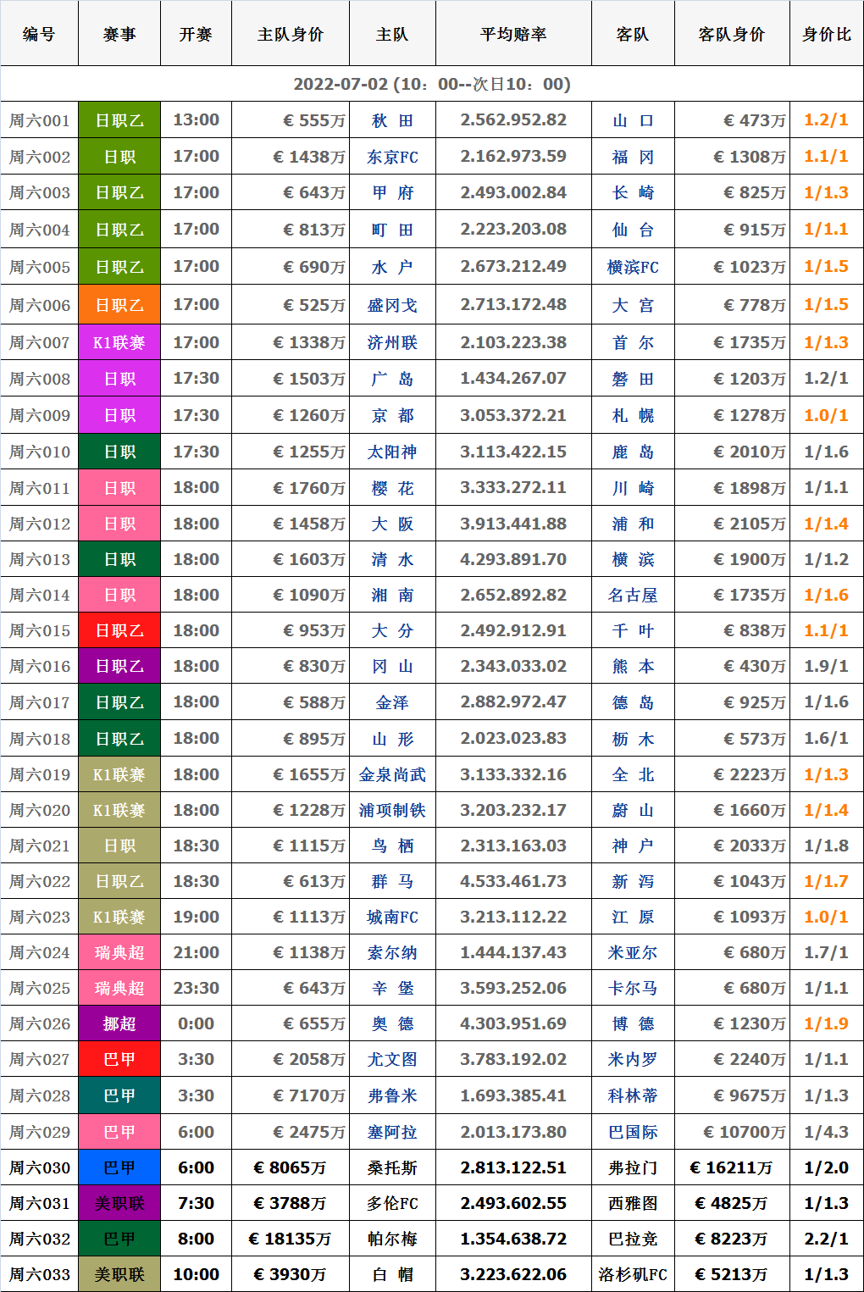864x1292 pixels.
Task: Click orange 日职乙 cell in row 周六006
Action: (x=119, y=305)
